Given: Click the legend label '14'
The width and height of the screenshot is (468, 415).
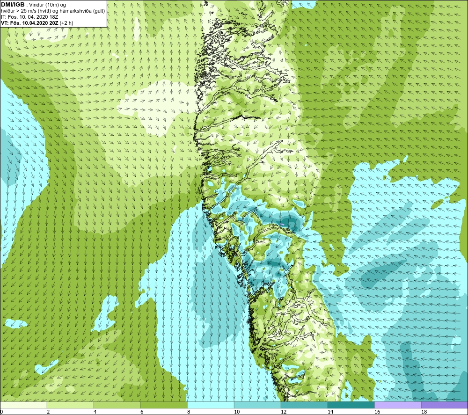Looking at the screenshot, I should (330, 412).
